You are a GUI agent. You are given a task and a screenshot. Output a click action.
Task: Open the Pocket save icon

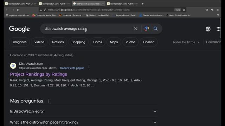coord(207,10)
